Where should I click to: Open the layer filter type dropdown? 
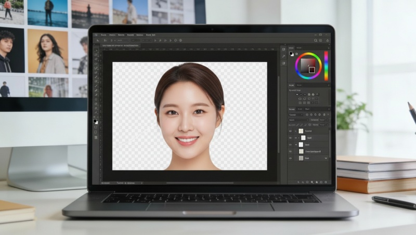coord(296,114)
